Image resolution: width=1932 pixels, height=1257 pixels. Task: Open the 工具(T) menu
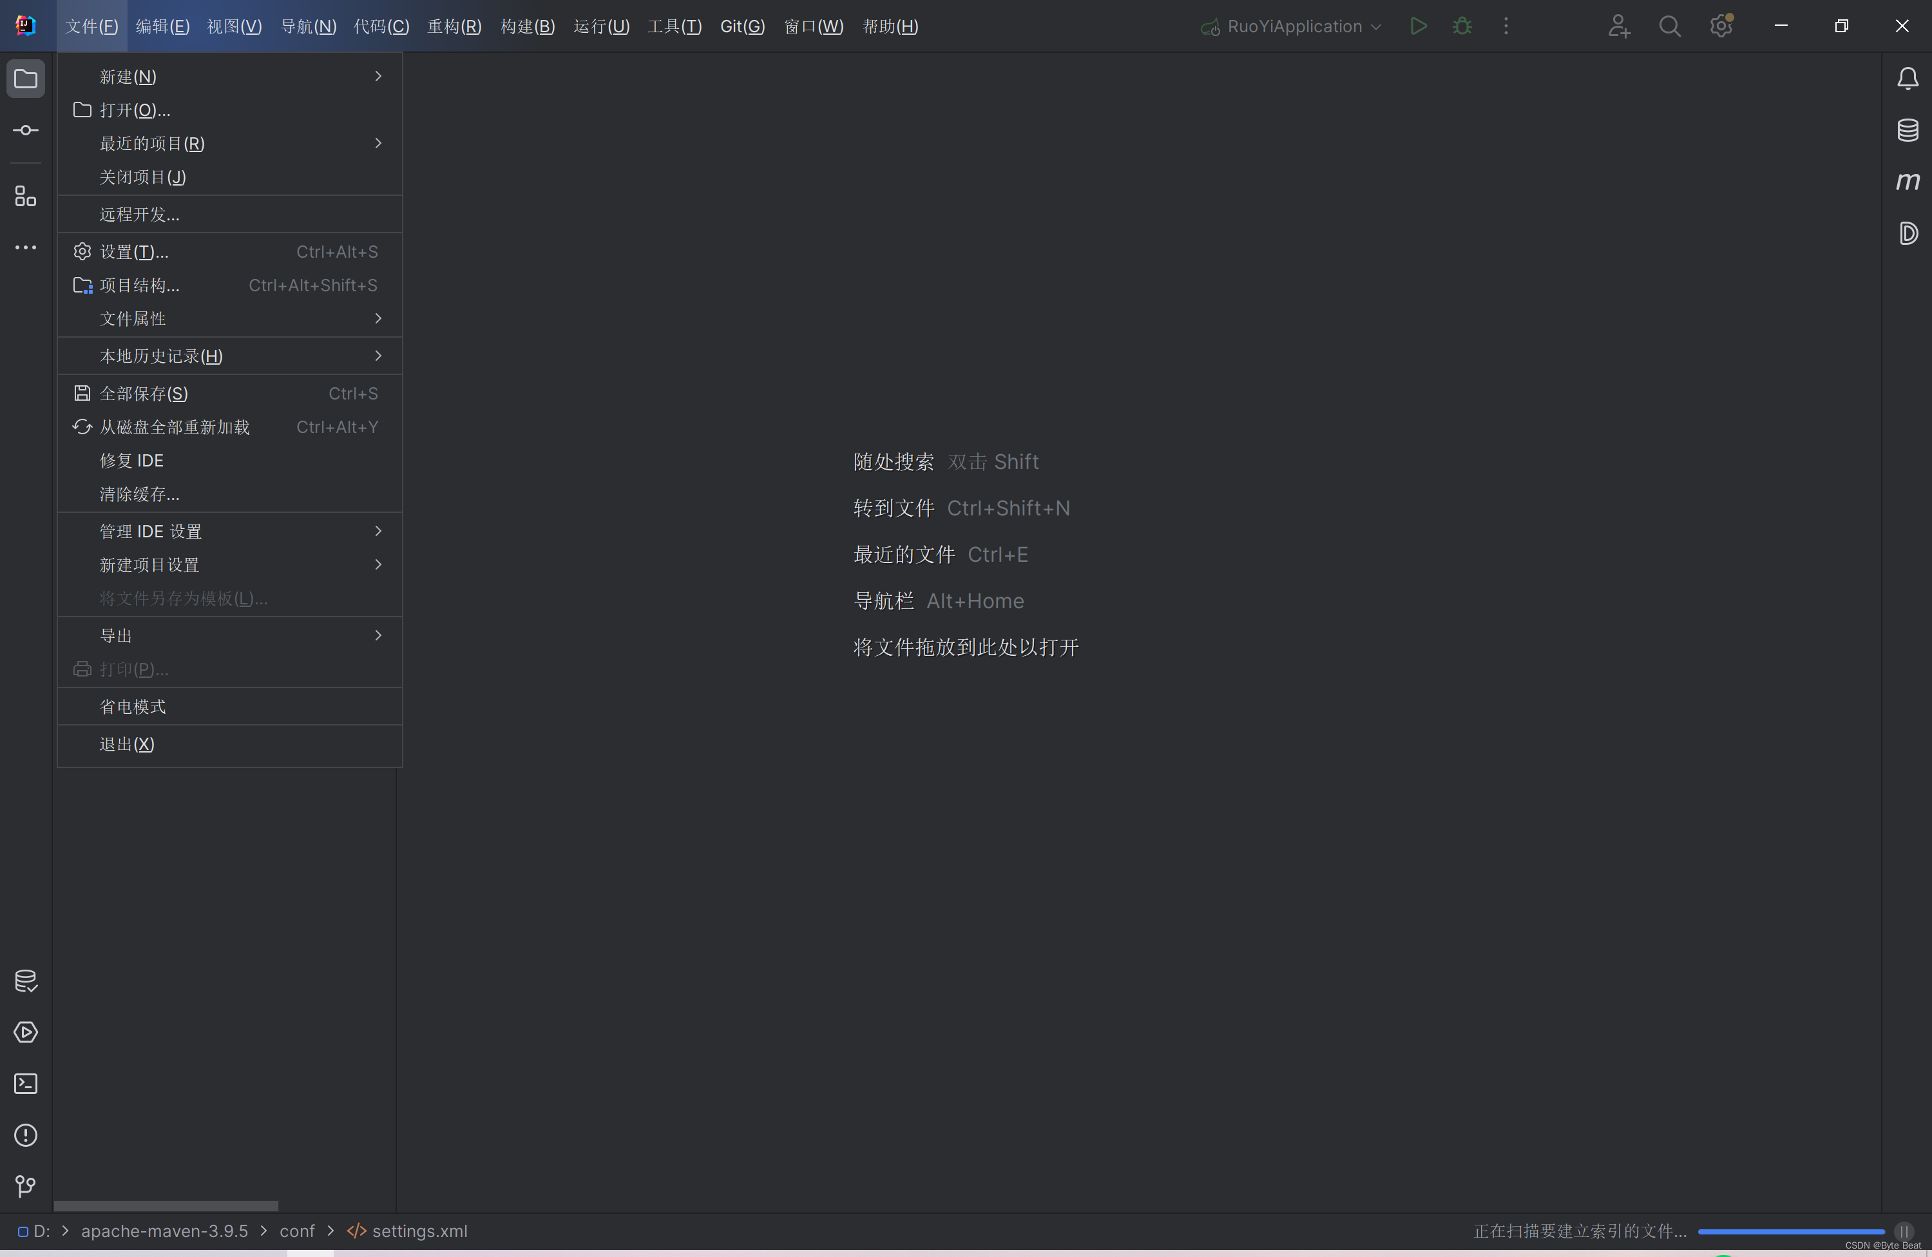[674, 26]
